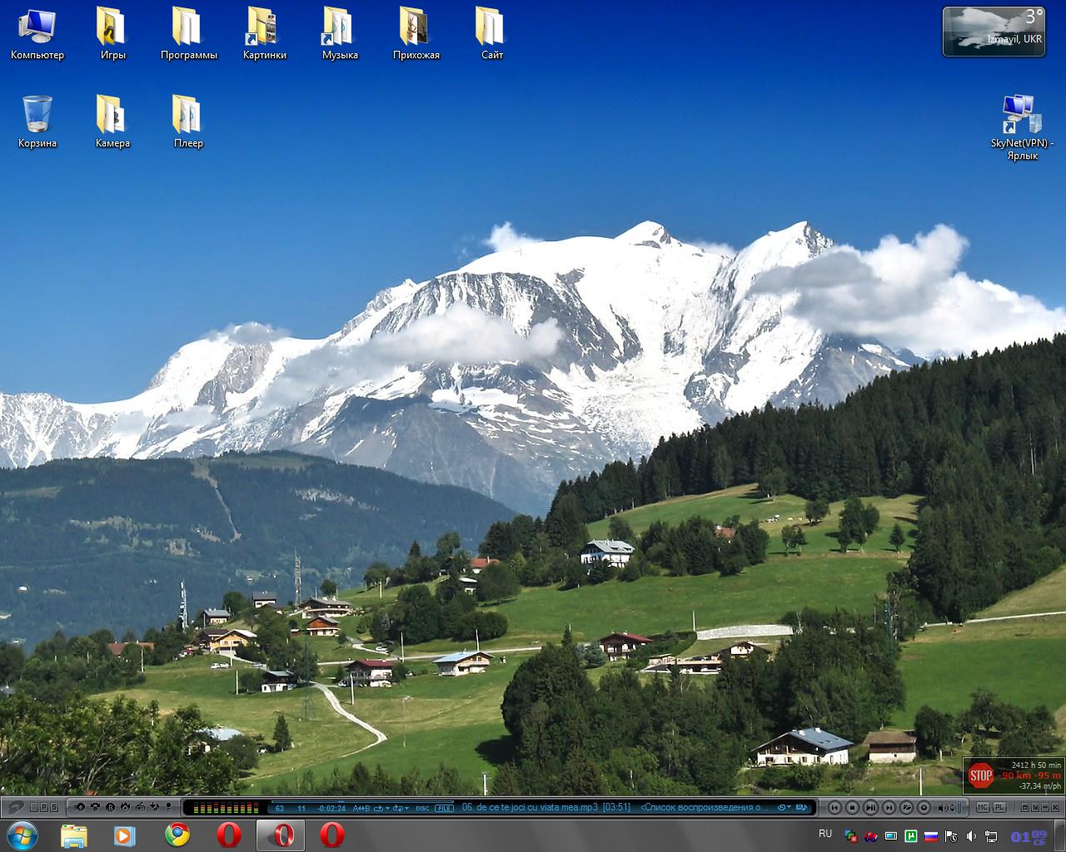Skip to the previous track
1066x852 pixels.
834,807
